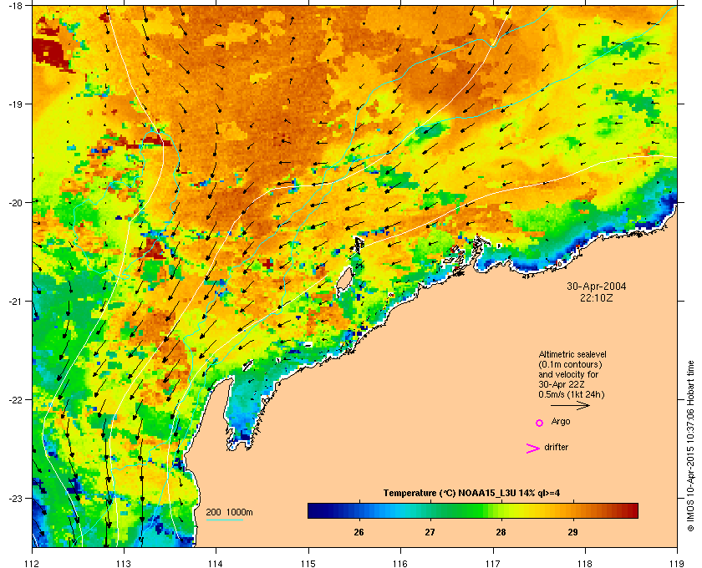Click the '(0.1m contours)' legend line
Image resolution: width=702 pixels, height=568 pixels.
tap(570, 364)
